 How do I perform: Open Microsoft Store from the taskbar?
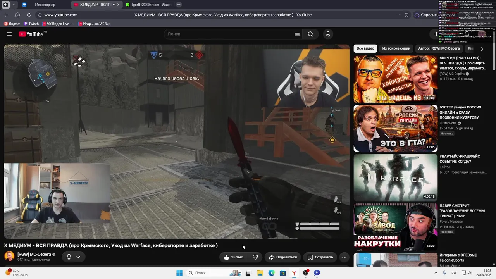pos(283,273)
